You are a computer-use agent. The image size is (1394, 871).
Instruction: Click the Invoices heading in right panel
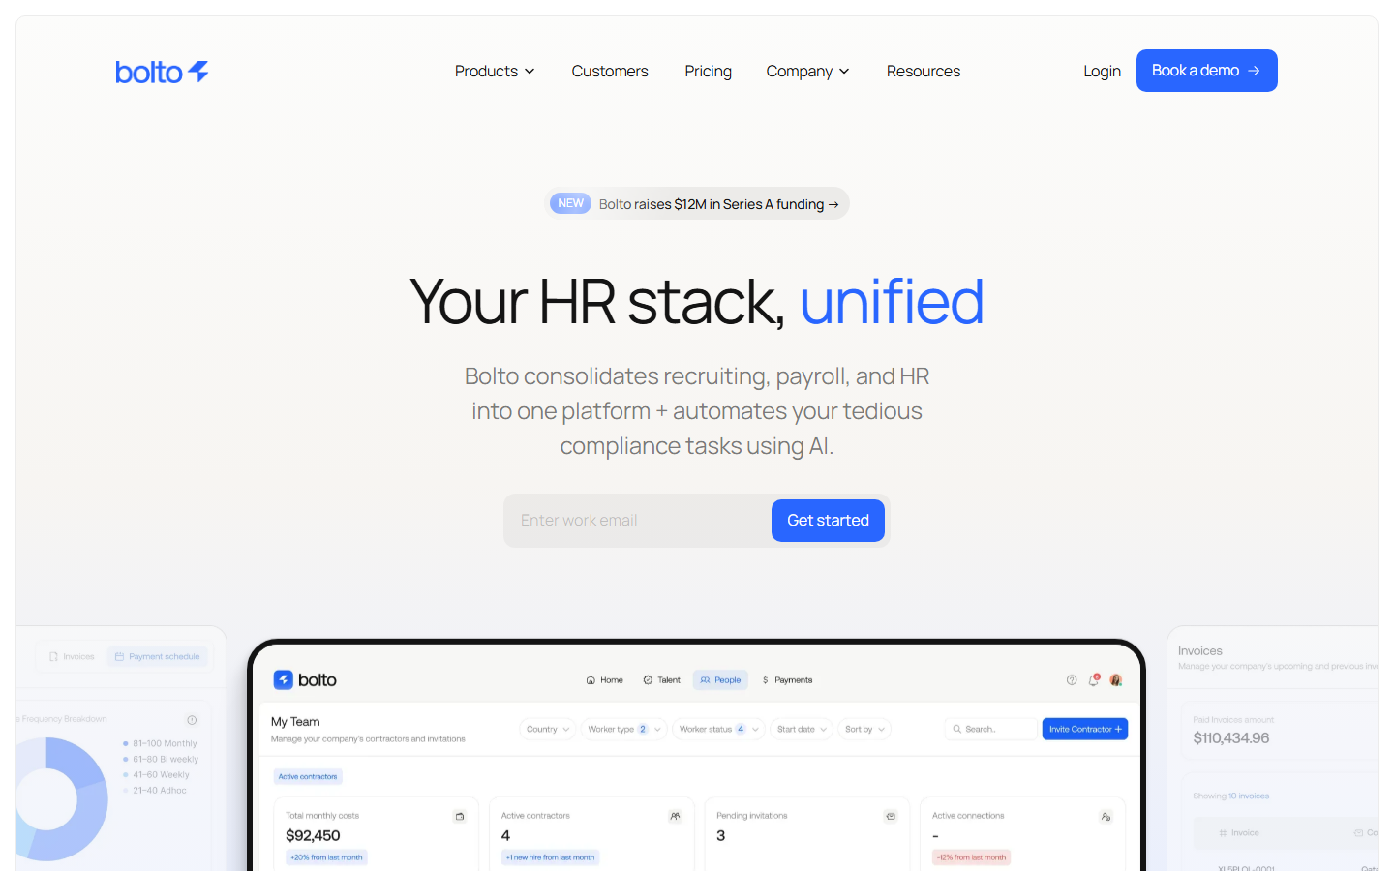click(x=1200, y=651)
